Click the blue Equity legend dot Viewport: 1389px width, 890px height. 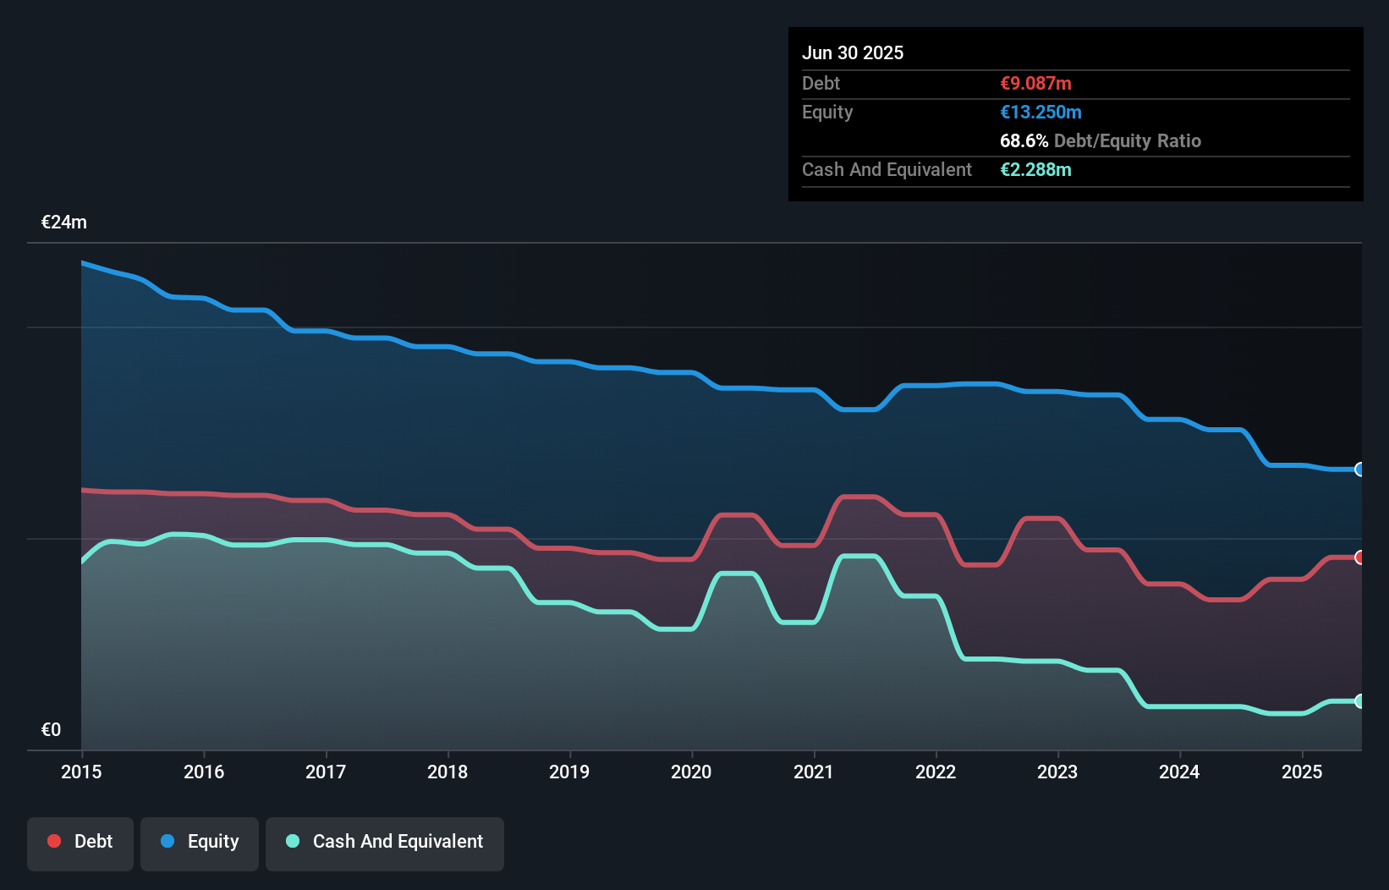click(167, 841)
